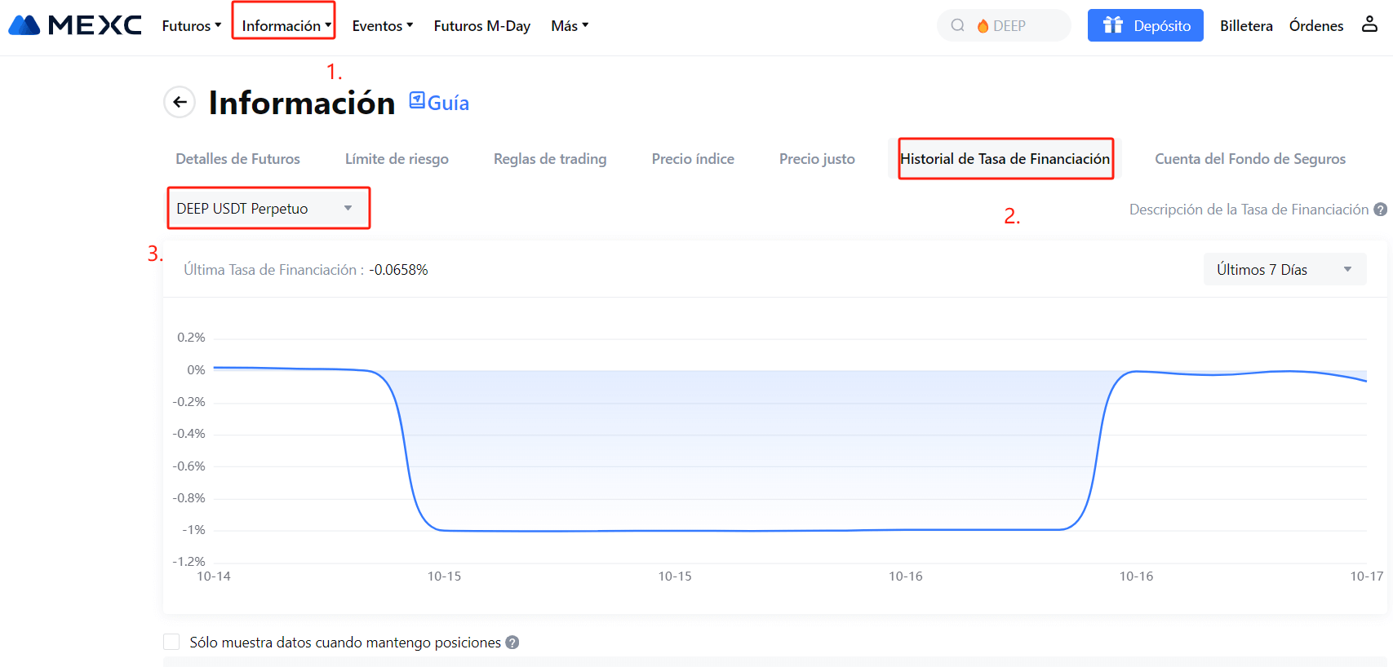Switch to Límite de riesgo tab

(x=397, y=159)
